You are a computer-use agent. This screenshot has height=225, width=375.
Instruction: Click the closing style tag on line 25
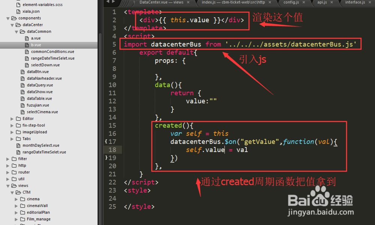139,207
